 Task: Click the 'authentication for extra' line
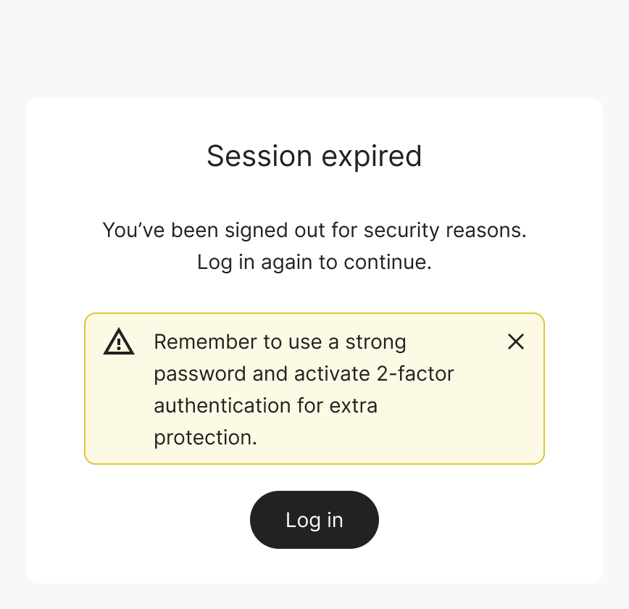[x=265, y=405]
